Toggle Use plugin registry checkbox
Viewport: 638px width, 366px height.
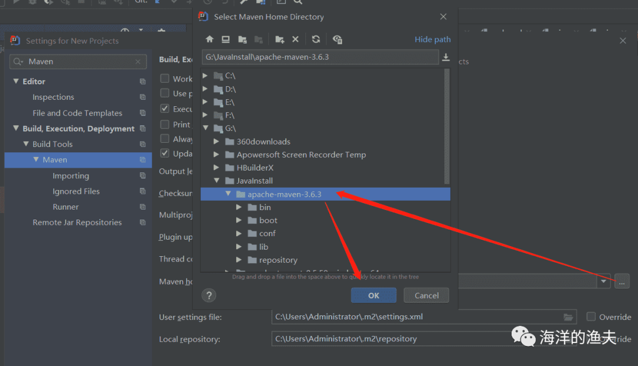coord(165,93)
